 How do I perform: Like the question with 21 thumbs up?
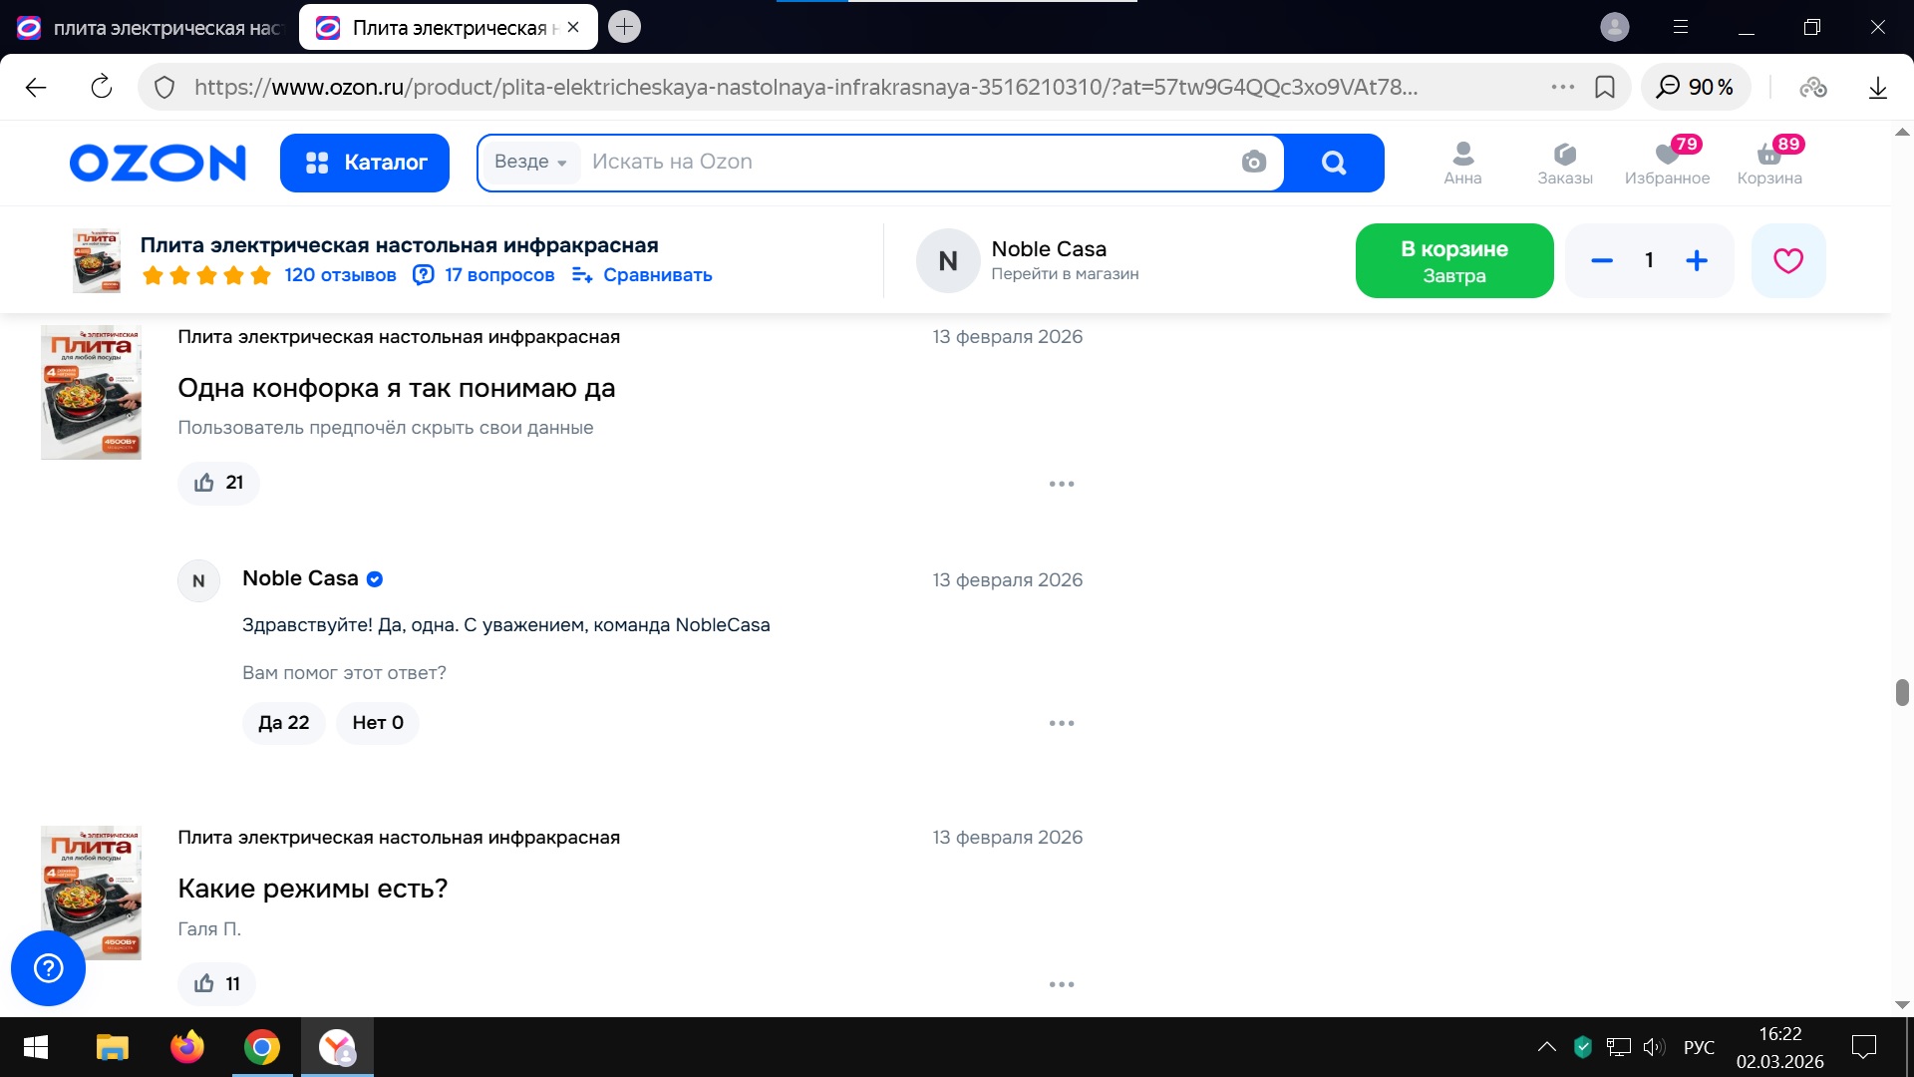click(x=218, y=483)
